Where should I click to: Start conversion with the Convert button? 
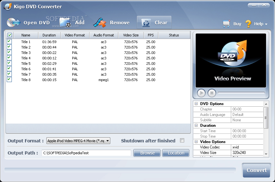point(256,170)
